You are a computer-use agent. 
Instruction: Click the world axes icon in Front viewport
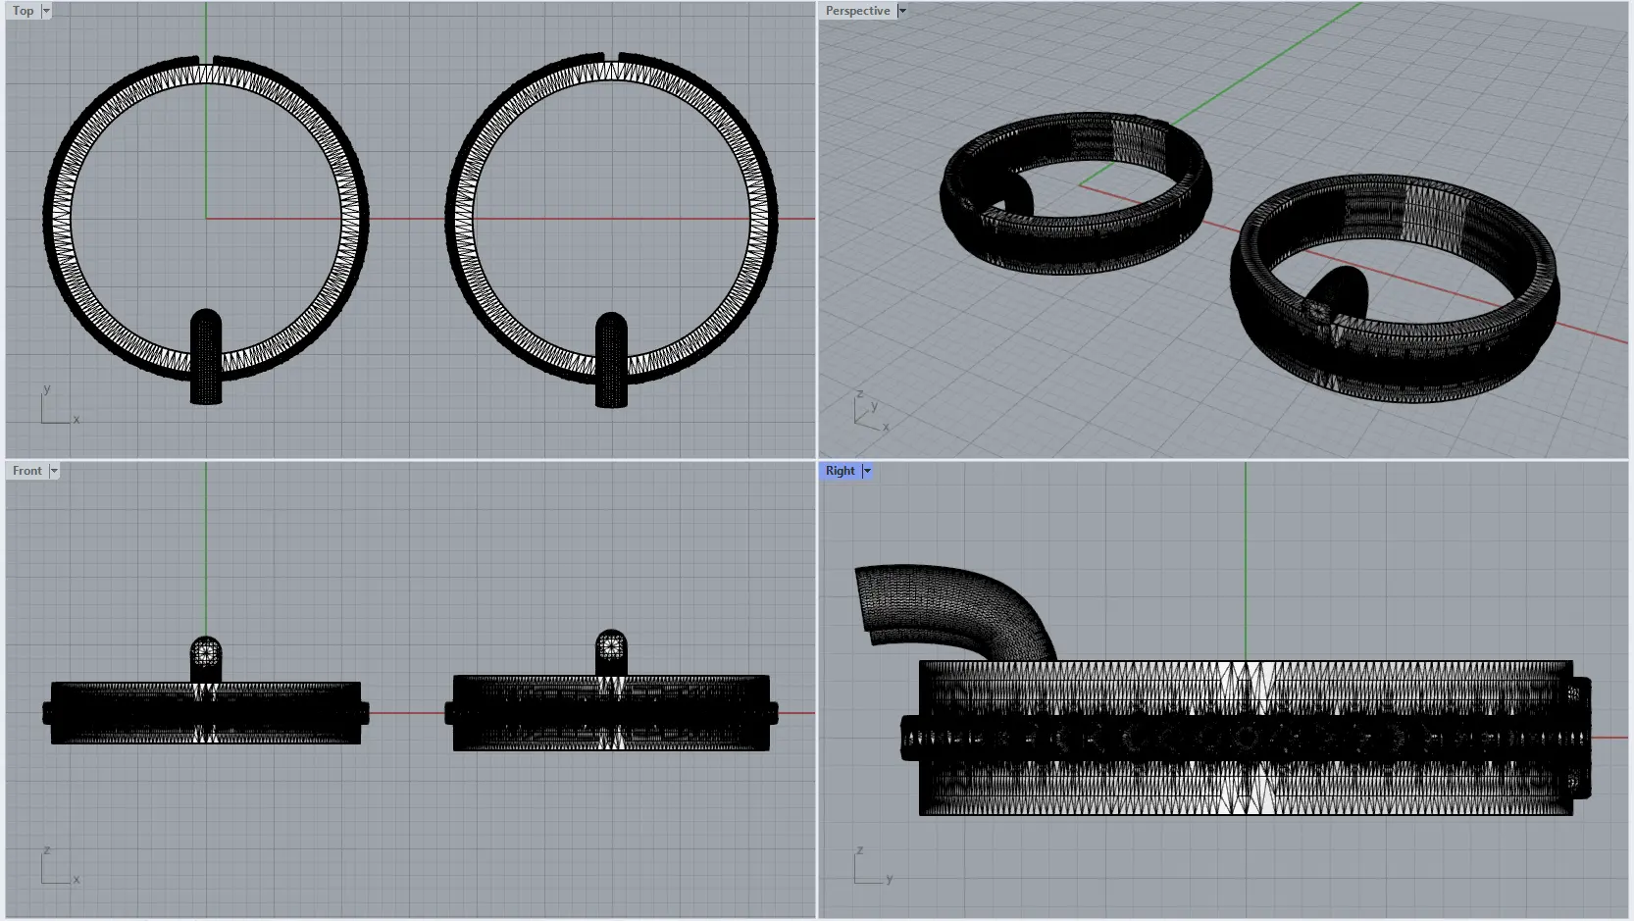pyautogui.click(x=58, y=866)
